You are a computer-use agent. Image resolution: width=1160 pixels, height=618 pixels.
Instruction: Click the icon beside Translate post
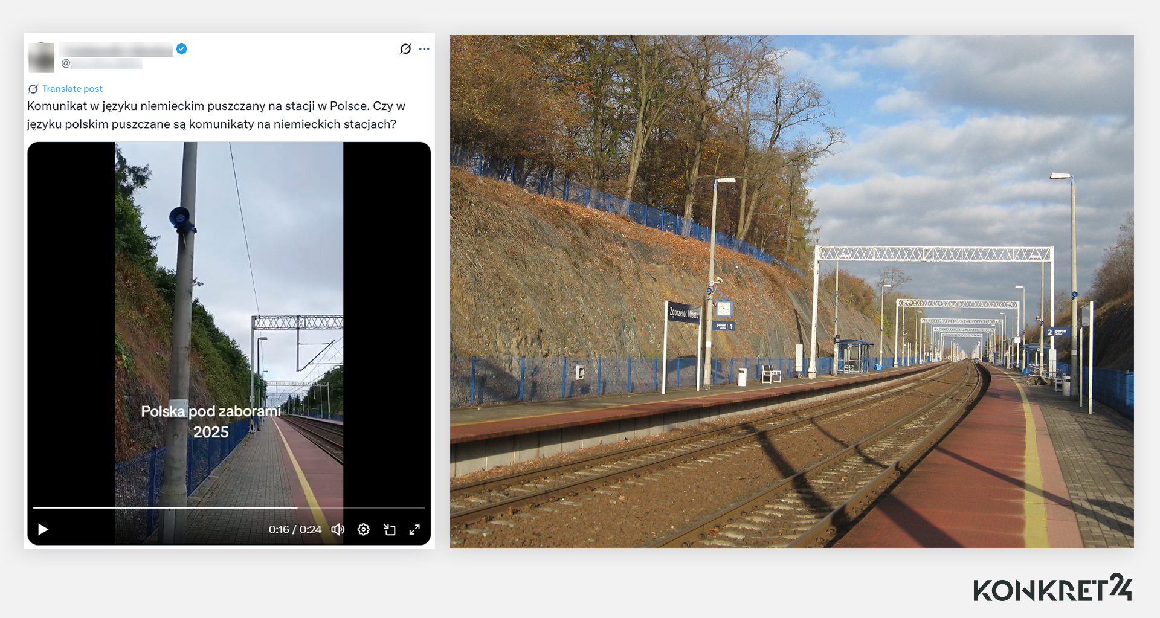click(33, 89)
